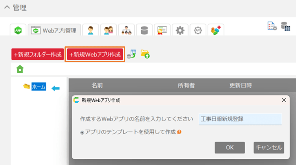296x165 pixels.
Task: Click the ホーム folder icon in tree
Action: point(26,86)
